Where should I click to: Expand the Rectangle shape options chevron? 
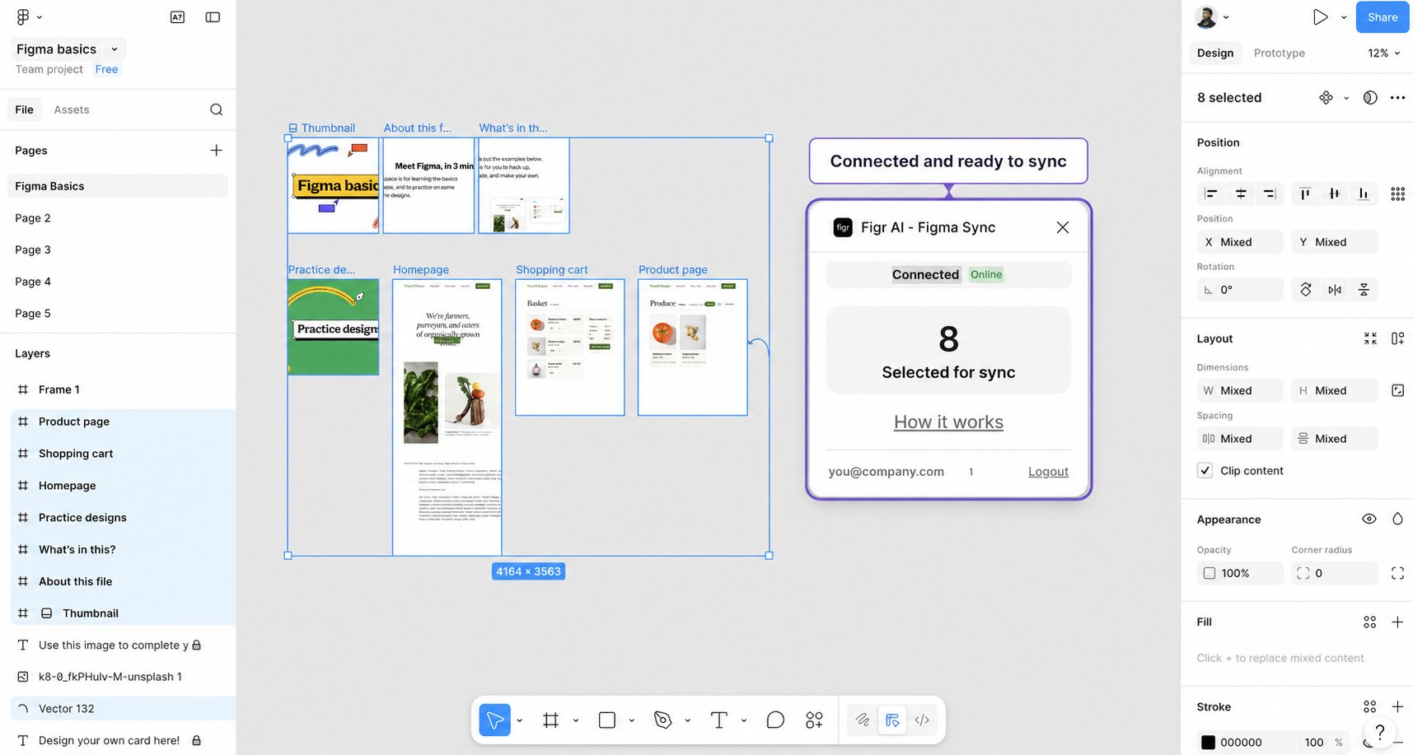(x=631, y=720)
